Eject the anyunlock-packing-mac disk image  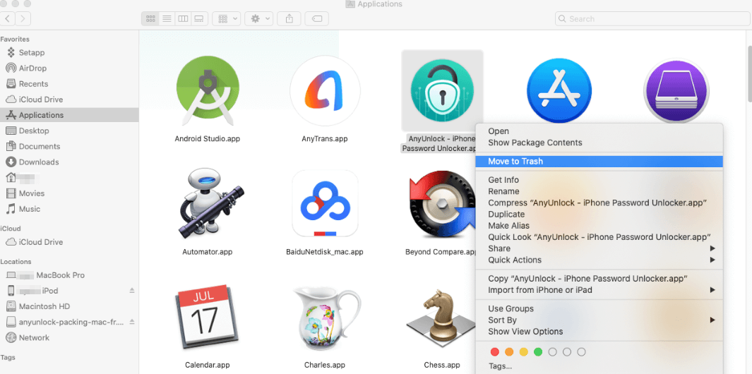coord(132,322)
